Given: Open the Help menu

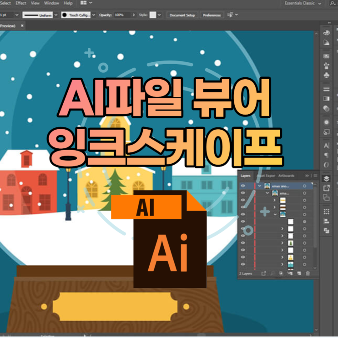Looking at the screenshot, I should point(68,3).
